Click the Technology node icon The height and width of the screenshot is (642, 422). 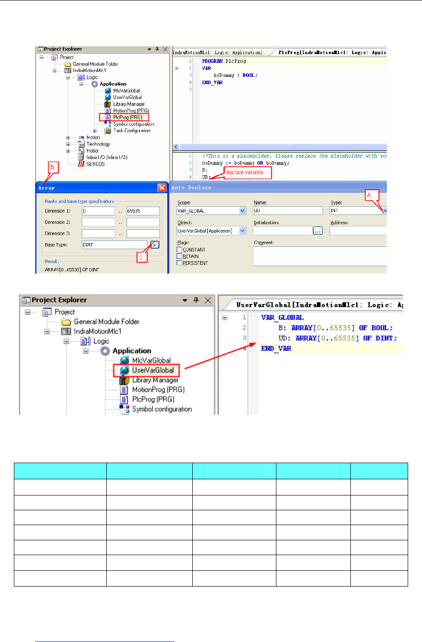tap(81, 144)
